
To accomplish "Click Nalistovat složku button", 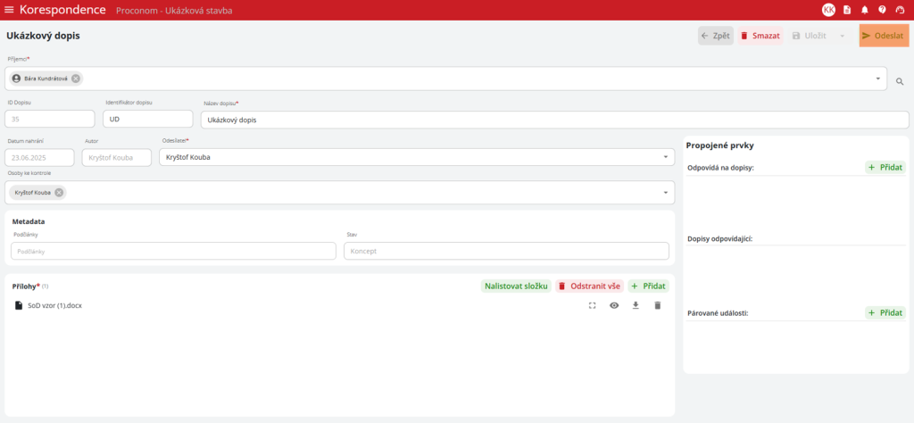I will 515,286.
